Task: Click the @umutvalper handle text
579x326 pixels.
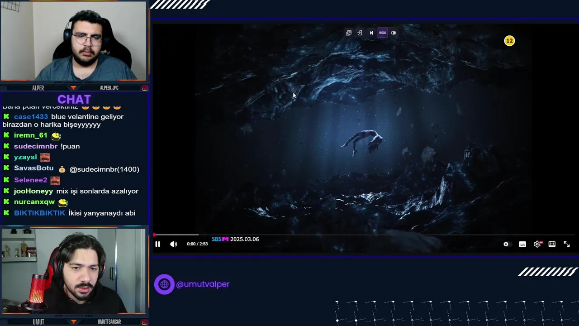Action: click(203, 284)
